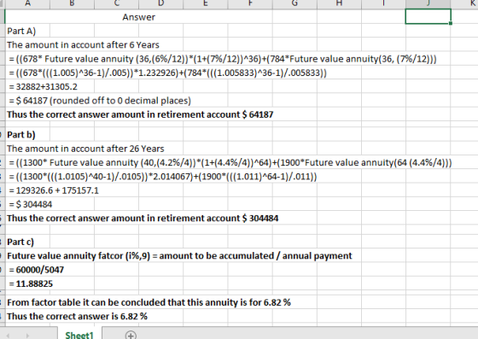Screen dimensions: 478x339
Task: Select column F header
Action: pyautogui.click(x=250, y=3)
